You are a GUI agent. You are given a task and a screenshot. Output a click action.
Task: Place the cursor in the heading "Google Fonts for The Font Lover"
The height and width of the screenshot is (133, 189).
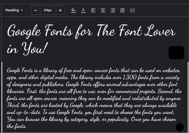[x=91, y=31]
